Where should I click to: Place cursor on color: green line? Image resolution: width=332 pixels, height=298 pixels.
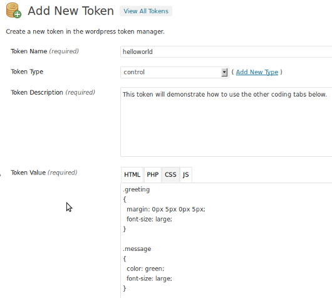click(x=145, y=269)
